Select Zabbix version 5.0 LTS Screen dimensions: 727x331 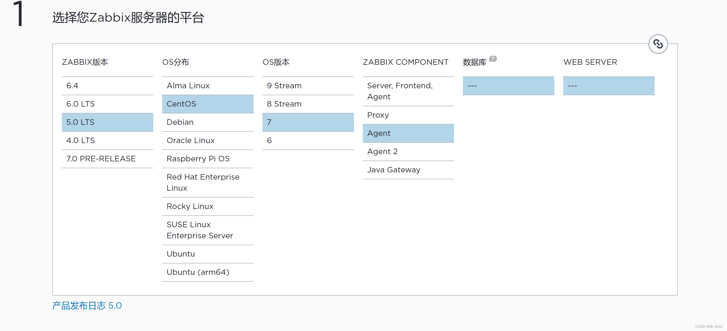pos(107,122)
